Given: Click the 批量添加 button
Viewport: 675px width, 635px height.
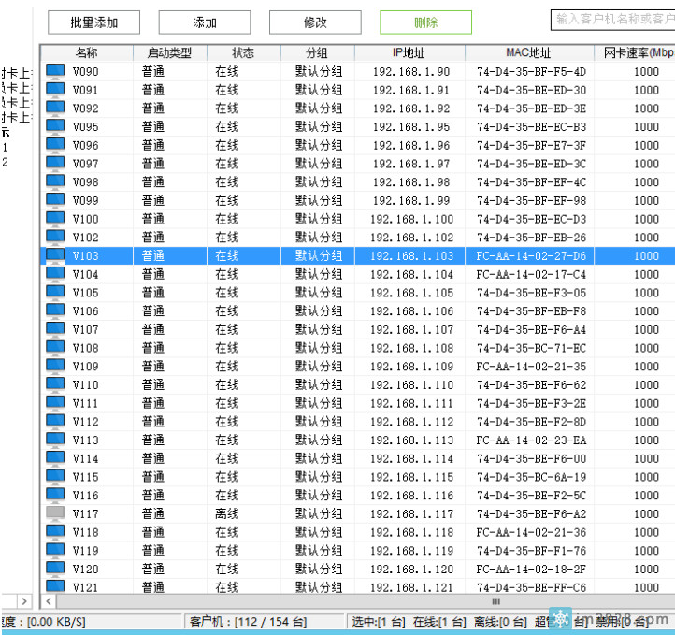Looking at the screenshot, I should pyautogui.click(x=93, y=22).
